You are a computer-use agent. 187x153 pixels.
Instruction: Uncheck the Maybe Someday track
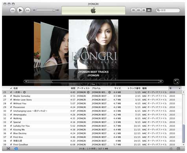11,96
